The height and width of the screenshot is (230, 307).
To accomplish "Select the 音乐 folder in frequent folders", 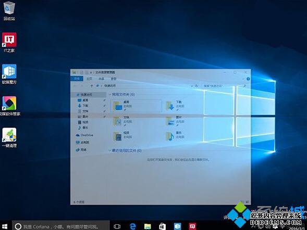I will click(x=175, y=136).
